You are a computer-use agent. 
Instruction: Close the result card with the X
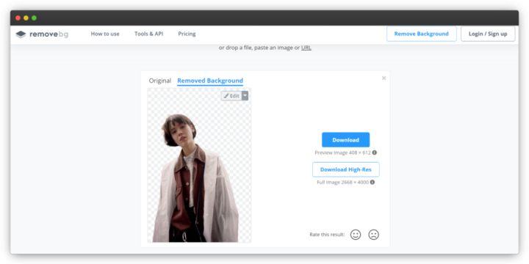pos(384,78)
